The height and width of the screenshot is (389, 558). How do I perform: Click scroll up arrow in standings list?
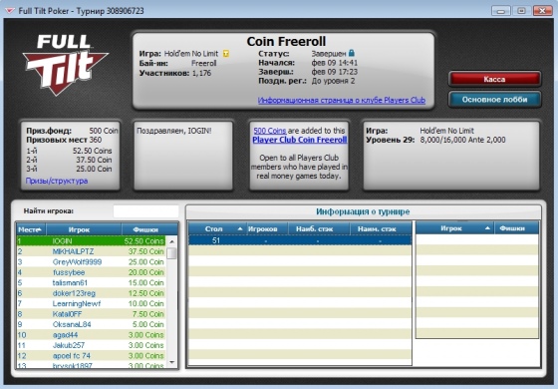pos(171,241)
